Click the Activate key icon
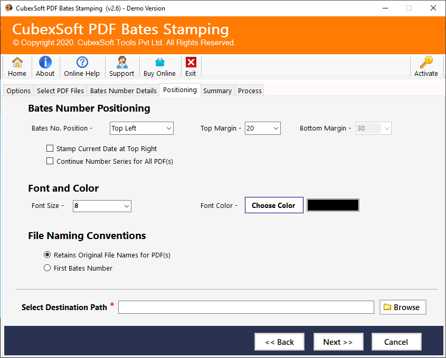Screen dimensions: 446x358 coord(426,63)
